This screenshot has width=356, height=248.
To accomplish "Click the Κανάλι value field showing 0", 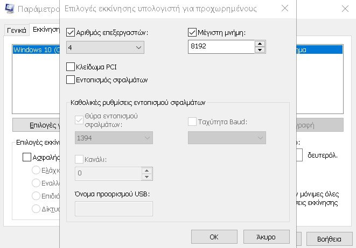I will click(x=107, y=173).
